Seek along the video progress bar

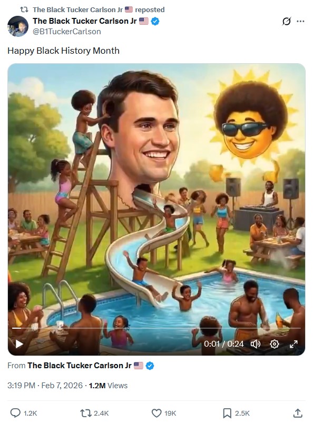pyautogui.click(x=156, y=328)
